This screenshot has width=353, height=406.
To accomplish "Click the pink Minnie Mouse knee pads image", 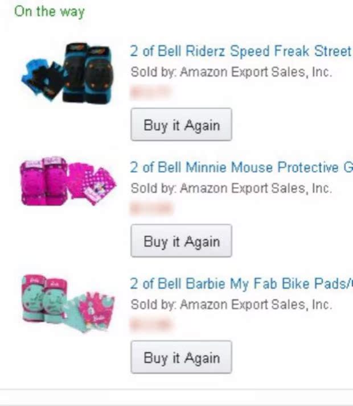I will tap(43, 181).
